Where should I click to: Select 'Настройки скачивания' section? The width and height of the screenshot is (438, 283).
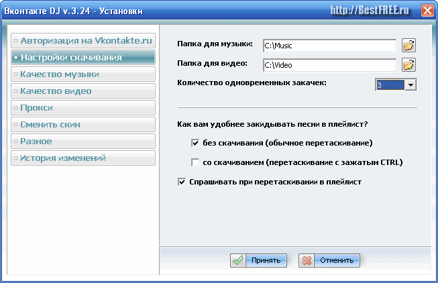83,58
